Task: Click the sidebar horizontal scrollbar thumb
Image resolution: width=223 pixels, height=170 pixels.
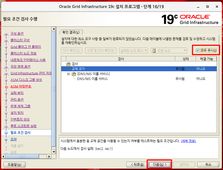Action: (x=22, y=157)
